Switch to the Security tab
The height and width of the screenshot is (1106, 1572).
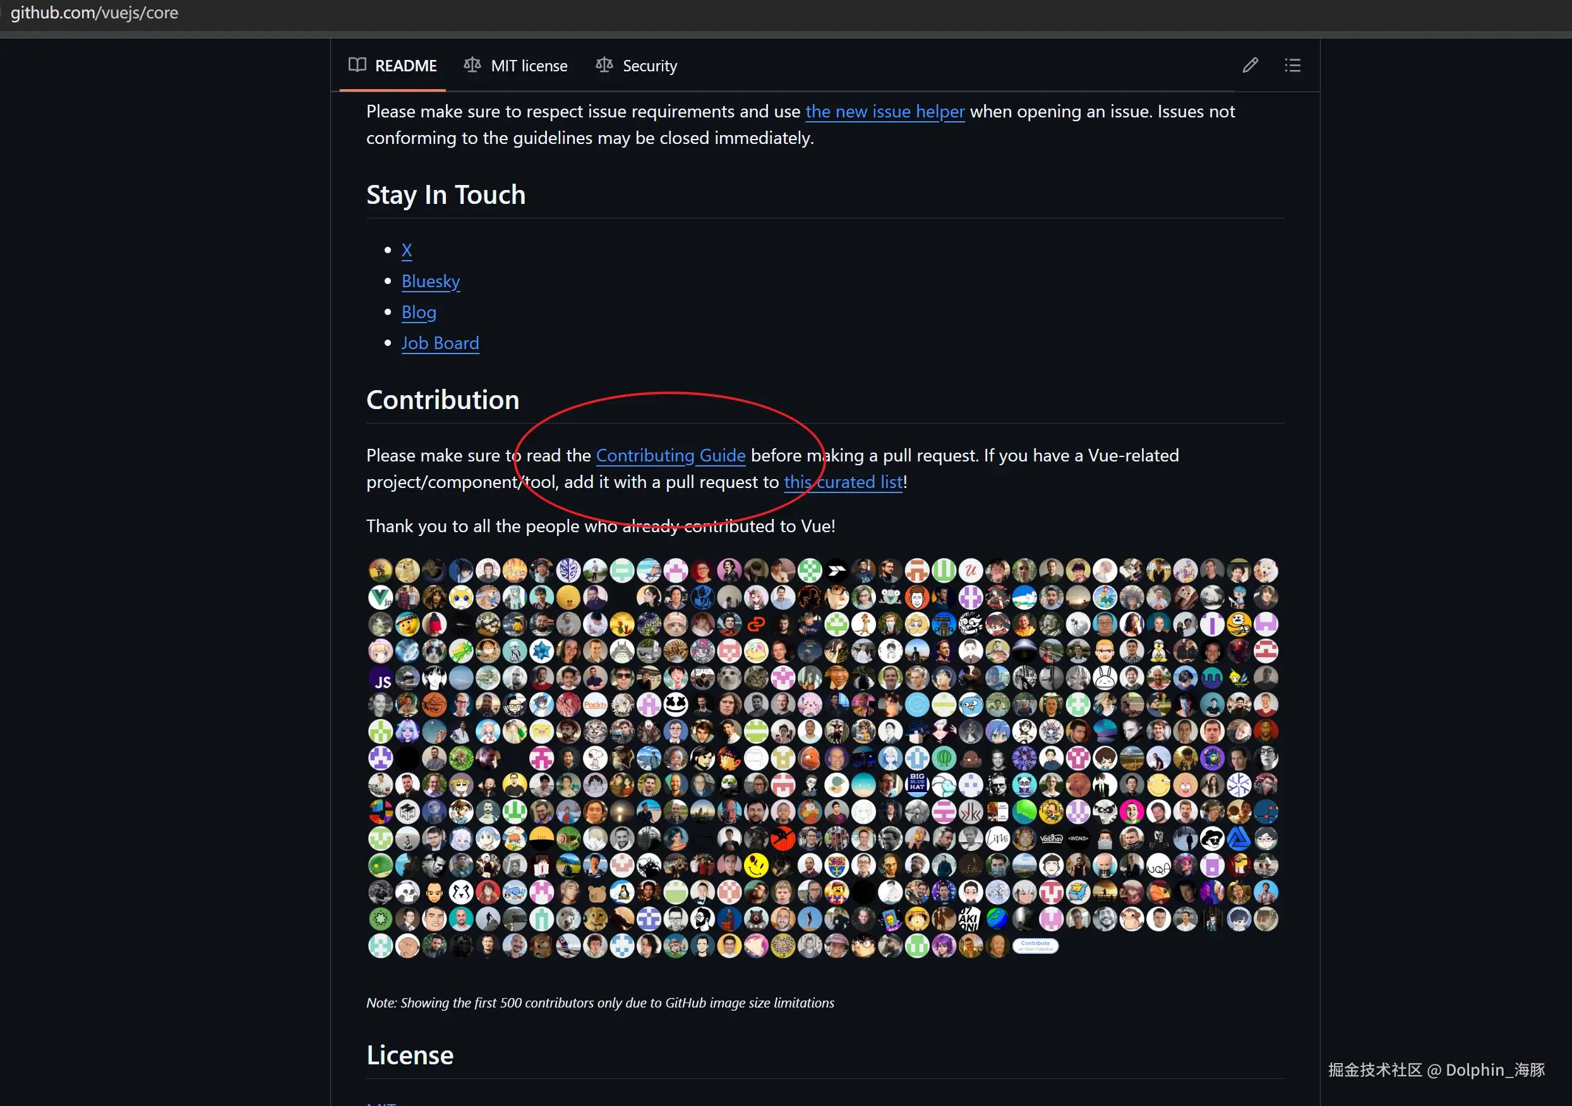(x=649, y=65)
